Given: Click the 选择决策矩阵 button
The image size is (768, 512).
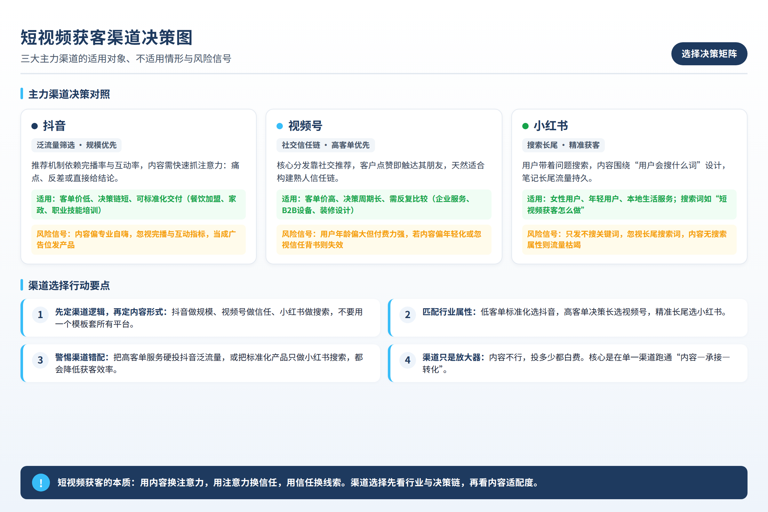Looking at the screenshot, I should pos(709,53).
